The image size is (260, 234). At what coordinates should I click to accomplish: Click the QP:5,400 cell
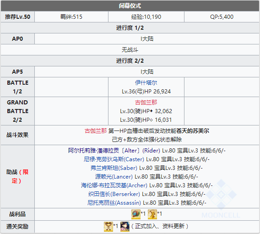tap(222, 17)
